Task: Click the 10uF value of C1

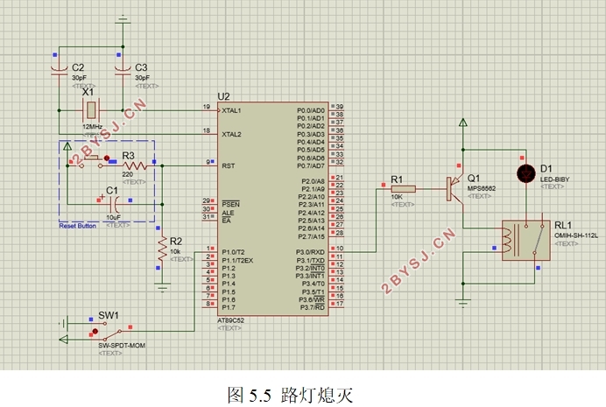Action: pos(113,217)
